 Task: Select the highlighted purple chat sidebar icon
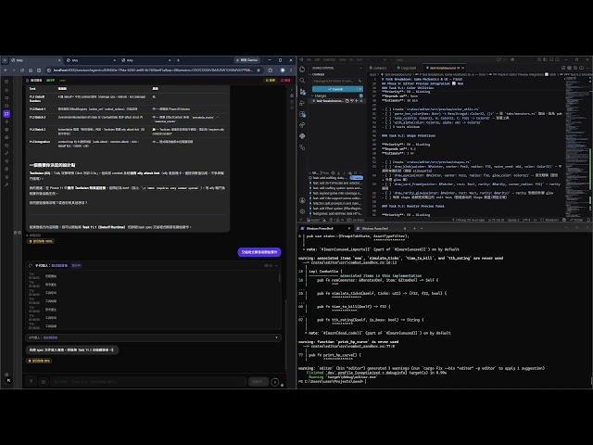[x=6, y=113]
